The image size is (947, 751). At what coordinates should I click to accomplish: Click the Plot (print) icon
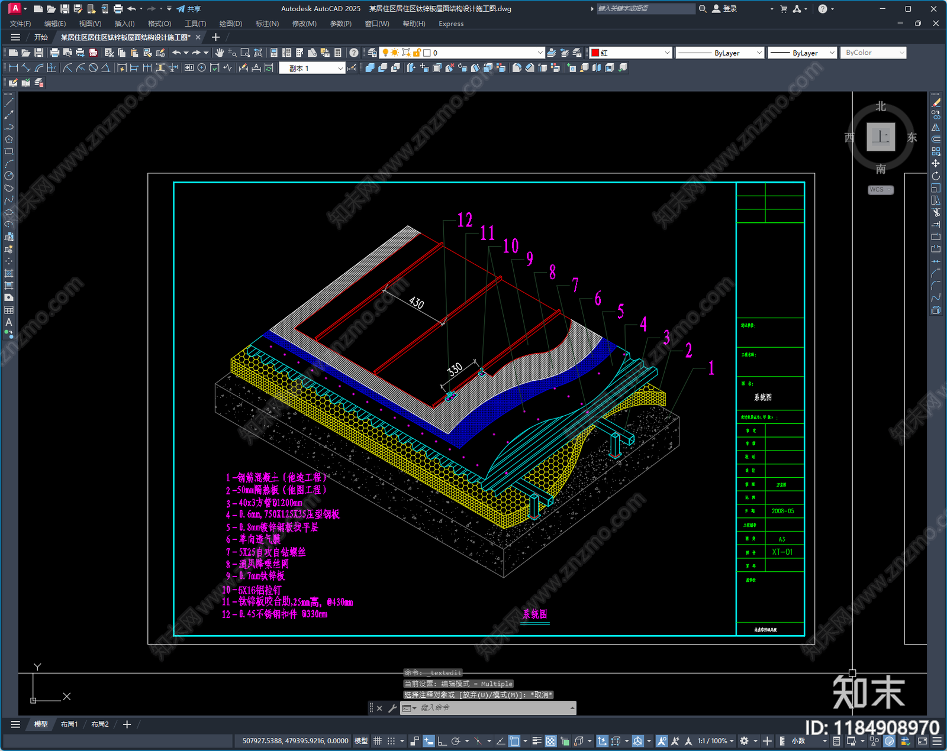coord(54,53)
